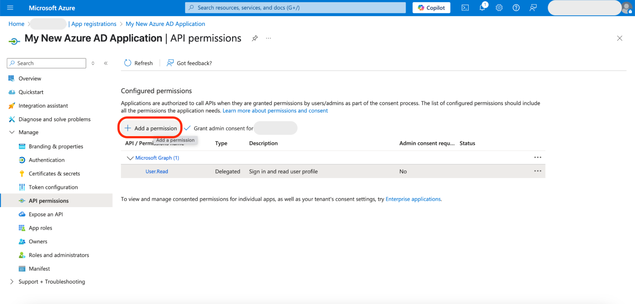Sort by the Type column header
Image resolution: width=635 pixels, height=304 pixels.
point(221,143)
